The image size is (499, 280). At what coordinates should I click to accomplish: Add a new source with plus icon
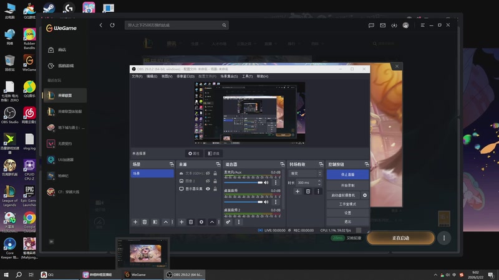[182, 222]
